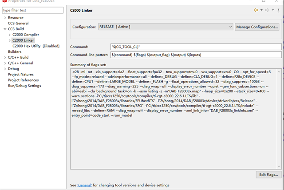Select CCS General in the tree
The image size is (284, 190).
19,23
